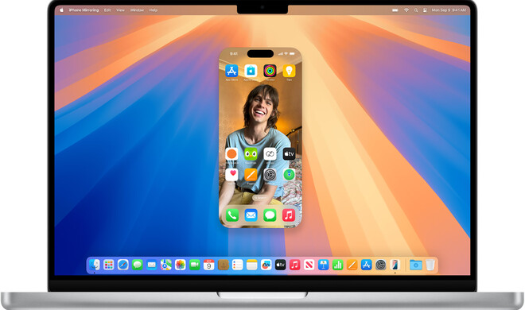
Task: Open Mail in the iPhone dock
Action: (x=251, y=215)
